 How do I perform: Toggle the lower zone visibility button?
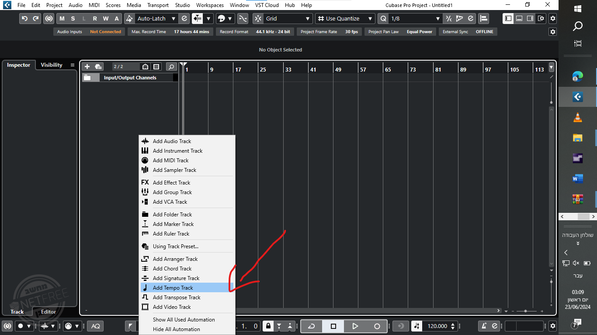click(x=519, y=19)
